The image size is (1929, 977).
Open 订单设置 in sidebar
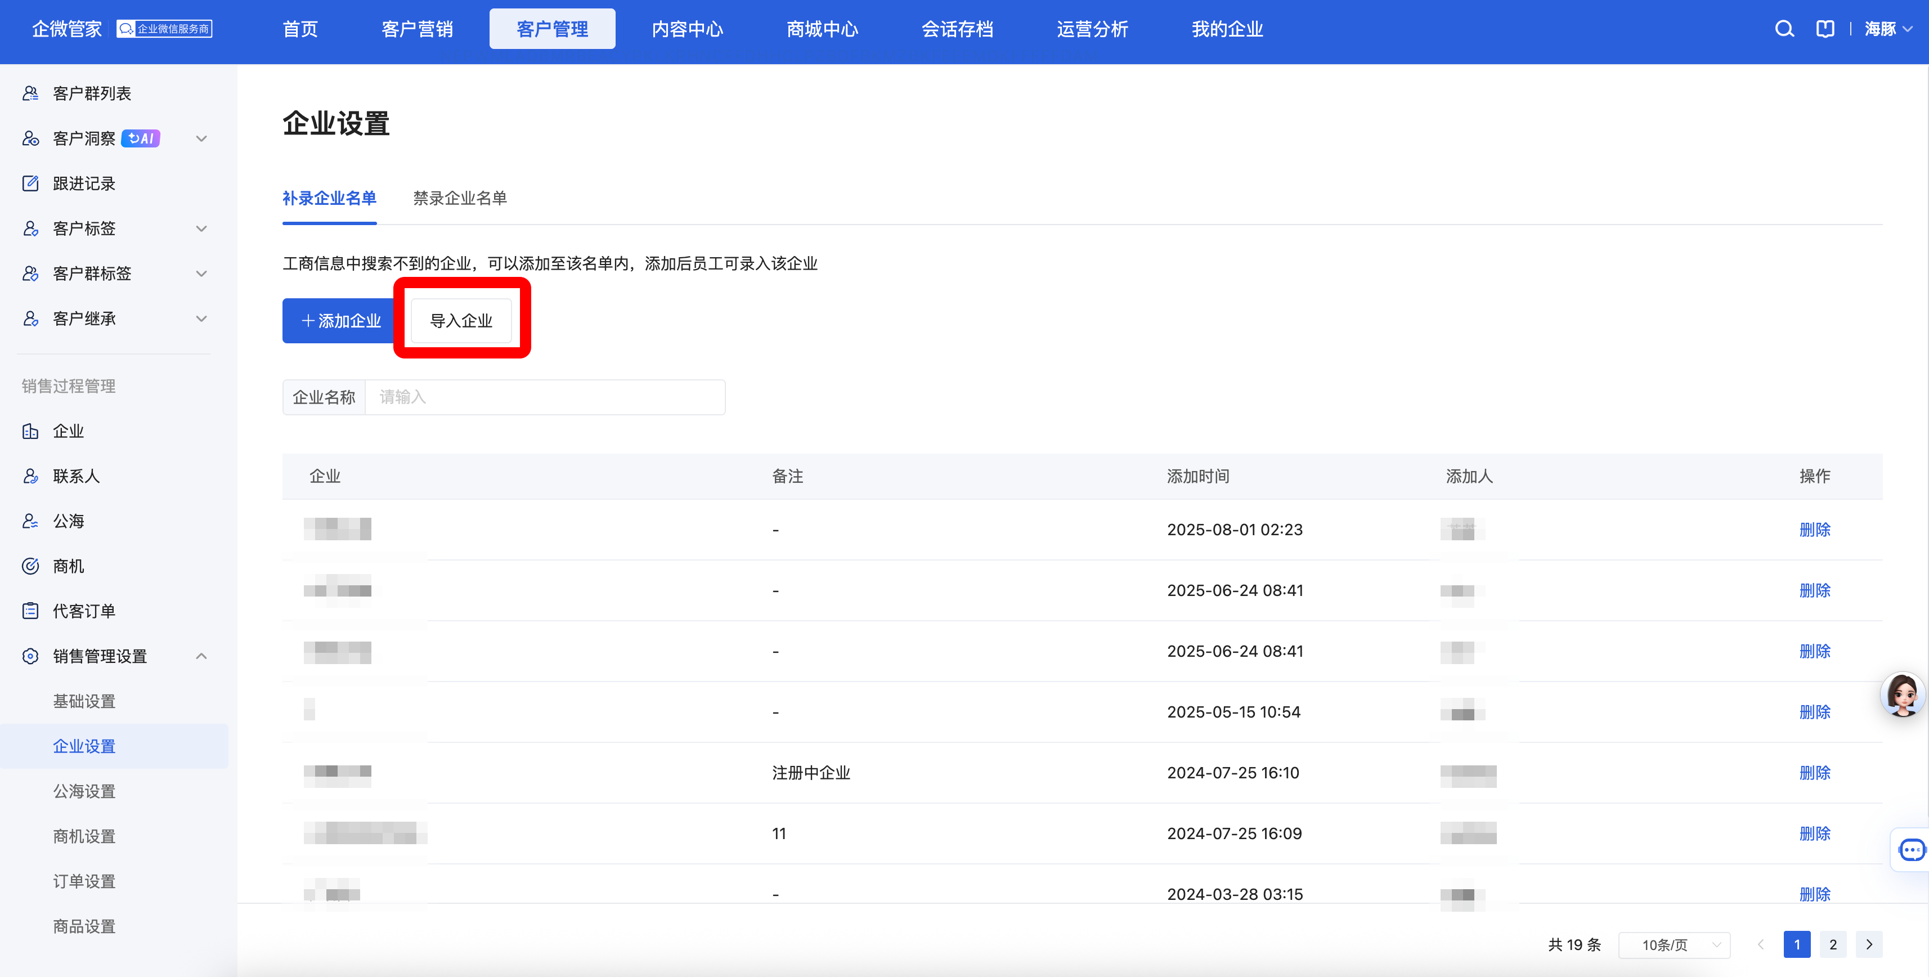coord(84,881)
